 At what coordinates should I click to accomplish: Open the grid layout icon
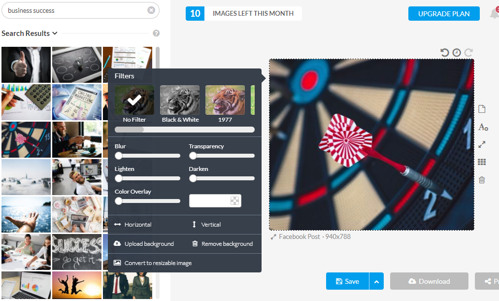click(482, 162)
